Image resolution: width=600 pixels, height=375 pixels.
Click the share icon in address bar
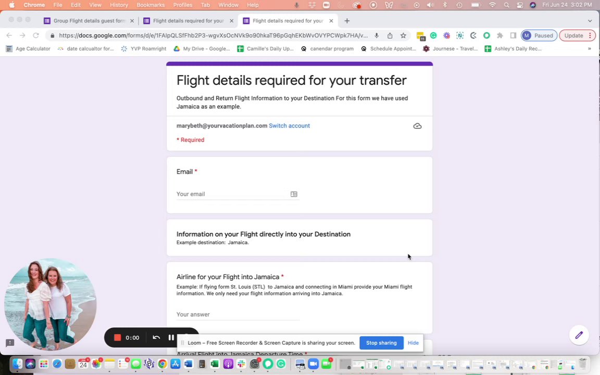click(390, 35)
